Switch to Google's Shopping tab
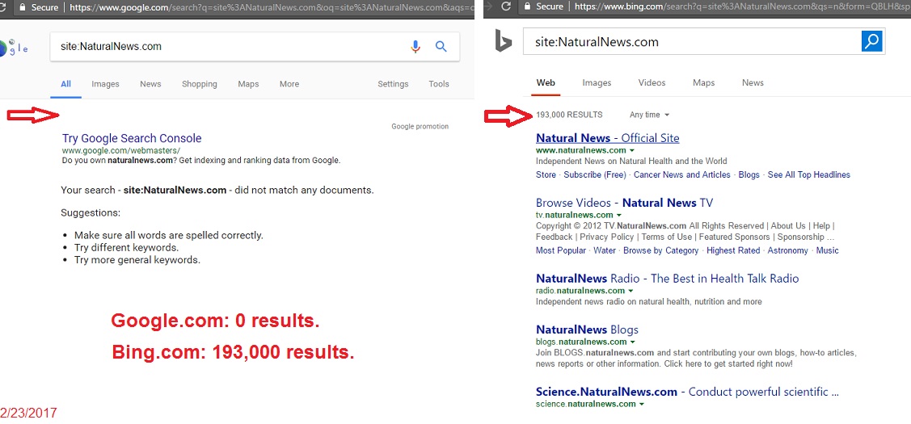This screenshot has width=911, height=424. click(x=200, y=84)
